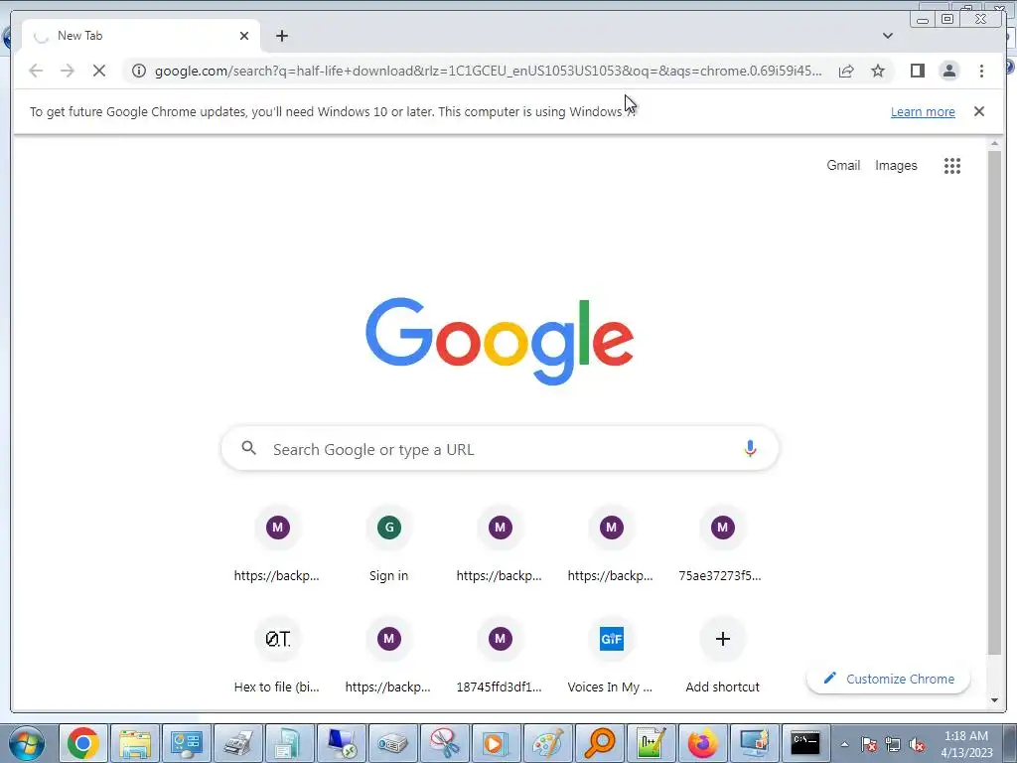Open Control Panel taskbar icon
Screen dimensions: 1017x763
[x=186, y=743]
